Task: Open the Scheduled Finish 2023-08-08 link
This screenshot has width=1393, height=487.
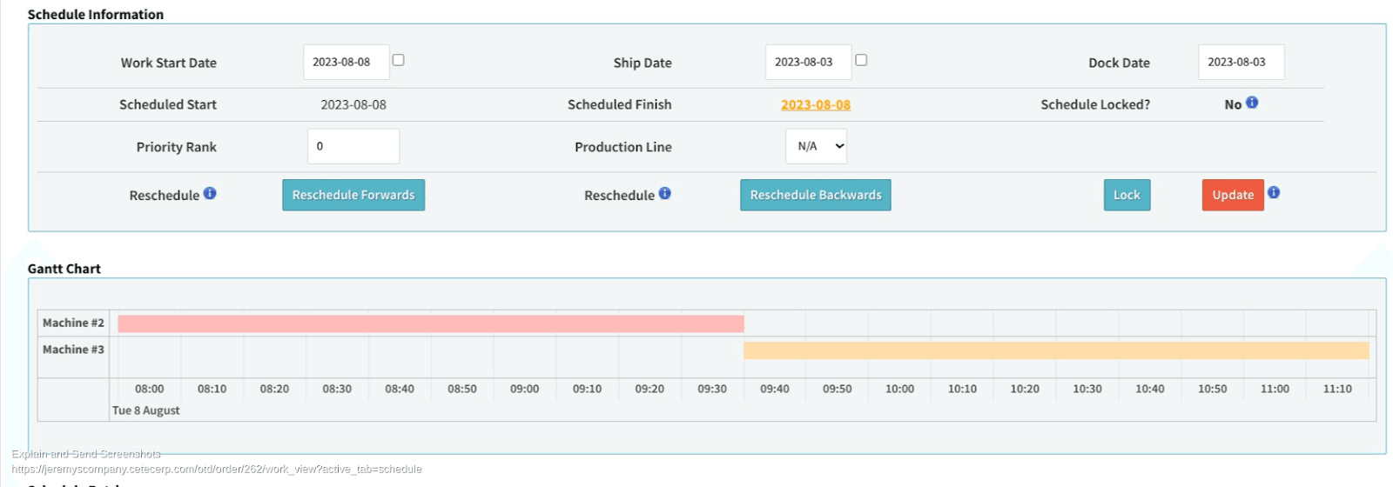Action: pos(815,104)
